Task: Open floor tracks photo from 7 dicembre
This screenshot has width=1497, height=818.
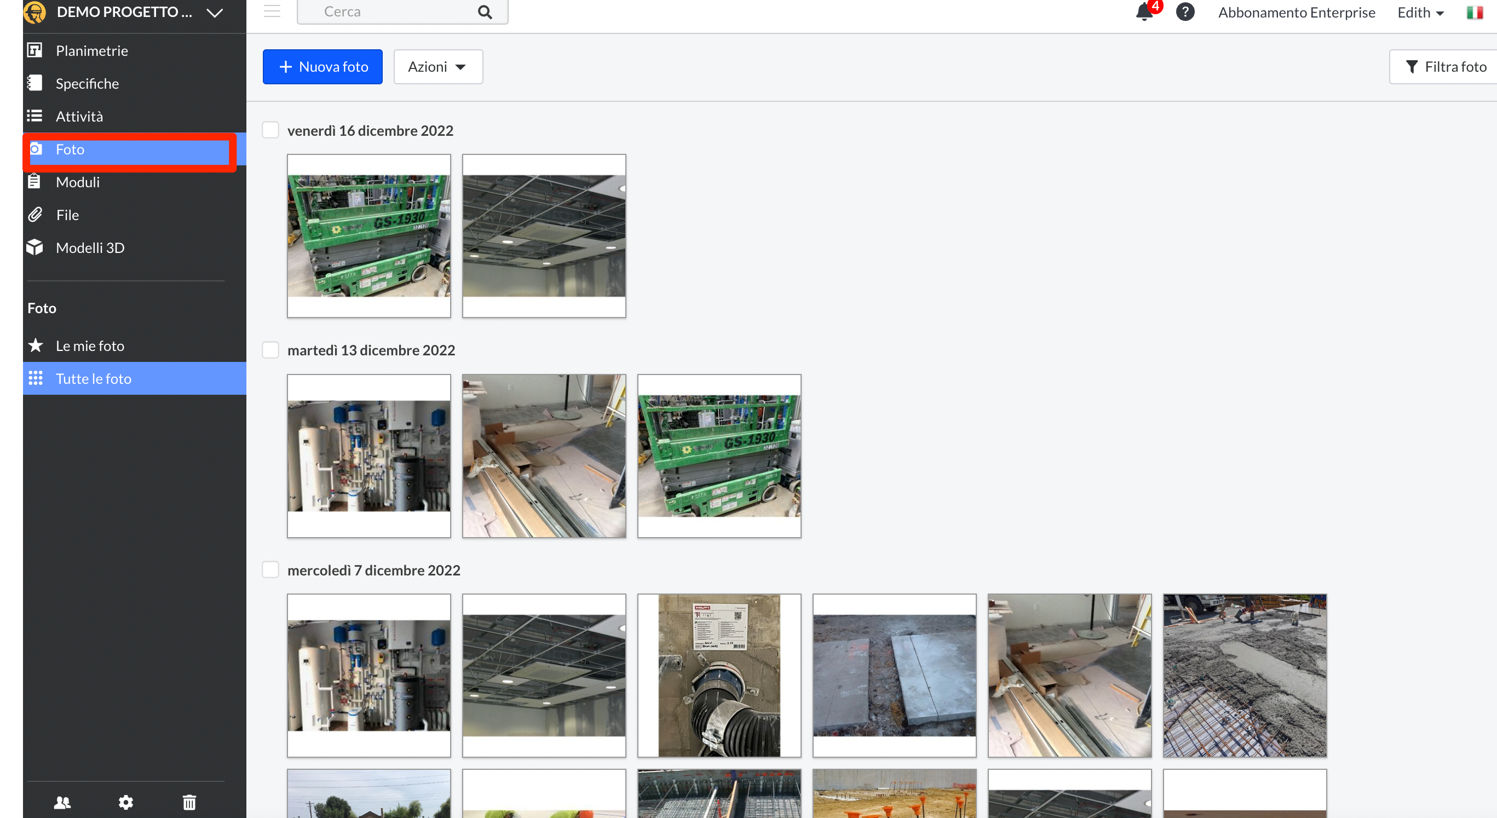Action: pos(1070,676)
